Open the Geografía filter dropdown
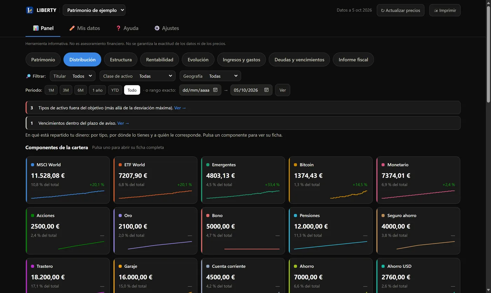This screenshot has height=293, width=491. pyautogui.click(x=210, y=76)
